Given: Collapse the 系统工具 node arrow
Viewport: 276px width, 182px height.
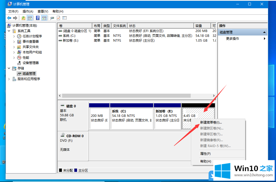Looking at the screenshot, I should tap(9, 31).
